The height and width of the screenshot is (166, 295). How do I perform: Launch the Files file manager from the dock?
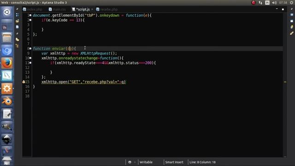tap(7, 37)
